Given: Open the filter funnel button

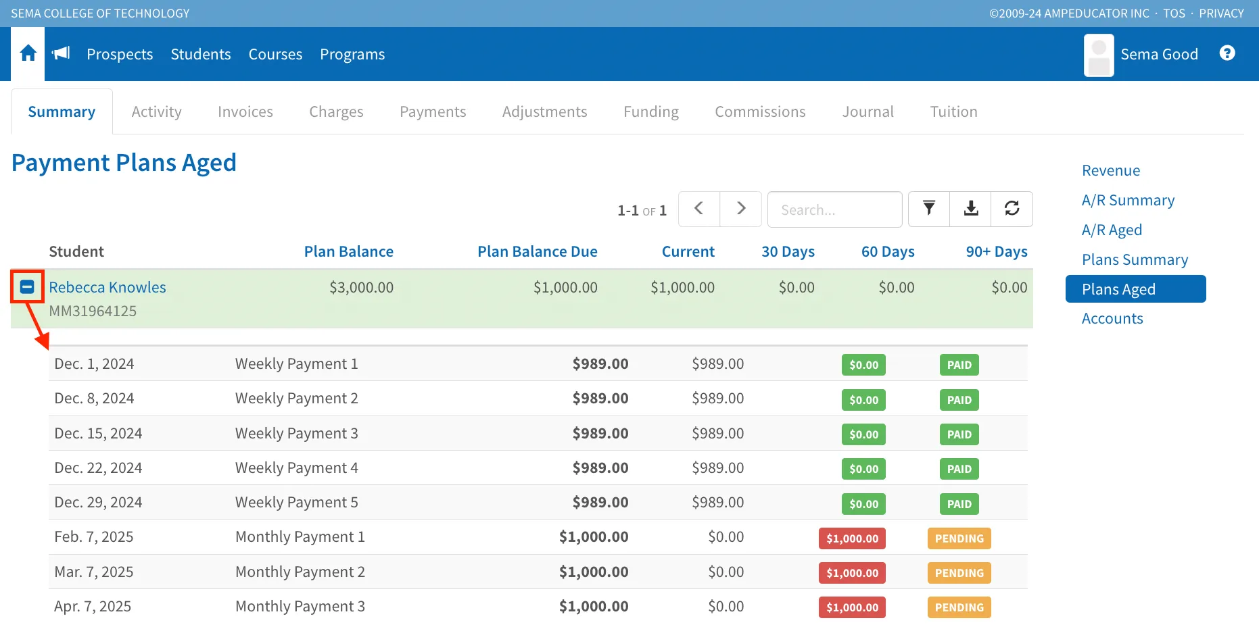Looking at the screenshot, I should 929,209.
